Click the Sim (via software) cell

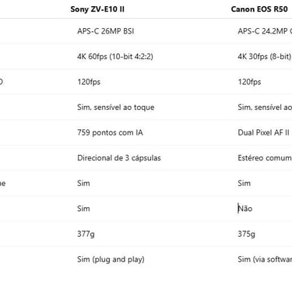265,259
